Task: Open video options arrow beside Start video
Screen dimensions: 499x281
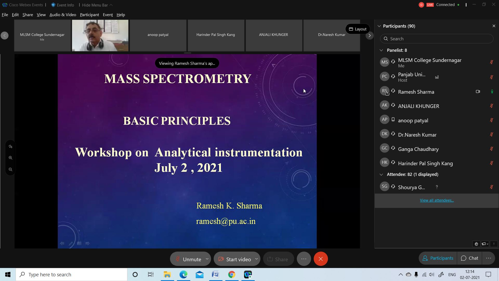Action: 257,259
